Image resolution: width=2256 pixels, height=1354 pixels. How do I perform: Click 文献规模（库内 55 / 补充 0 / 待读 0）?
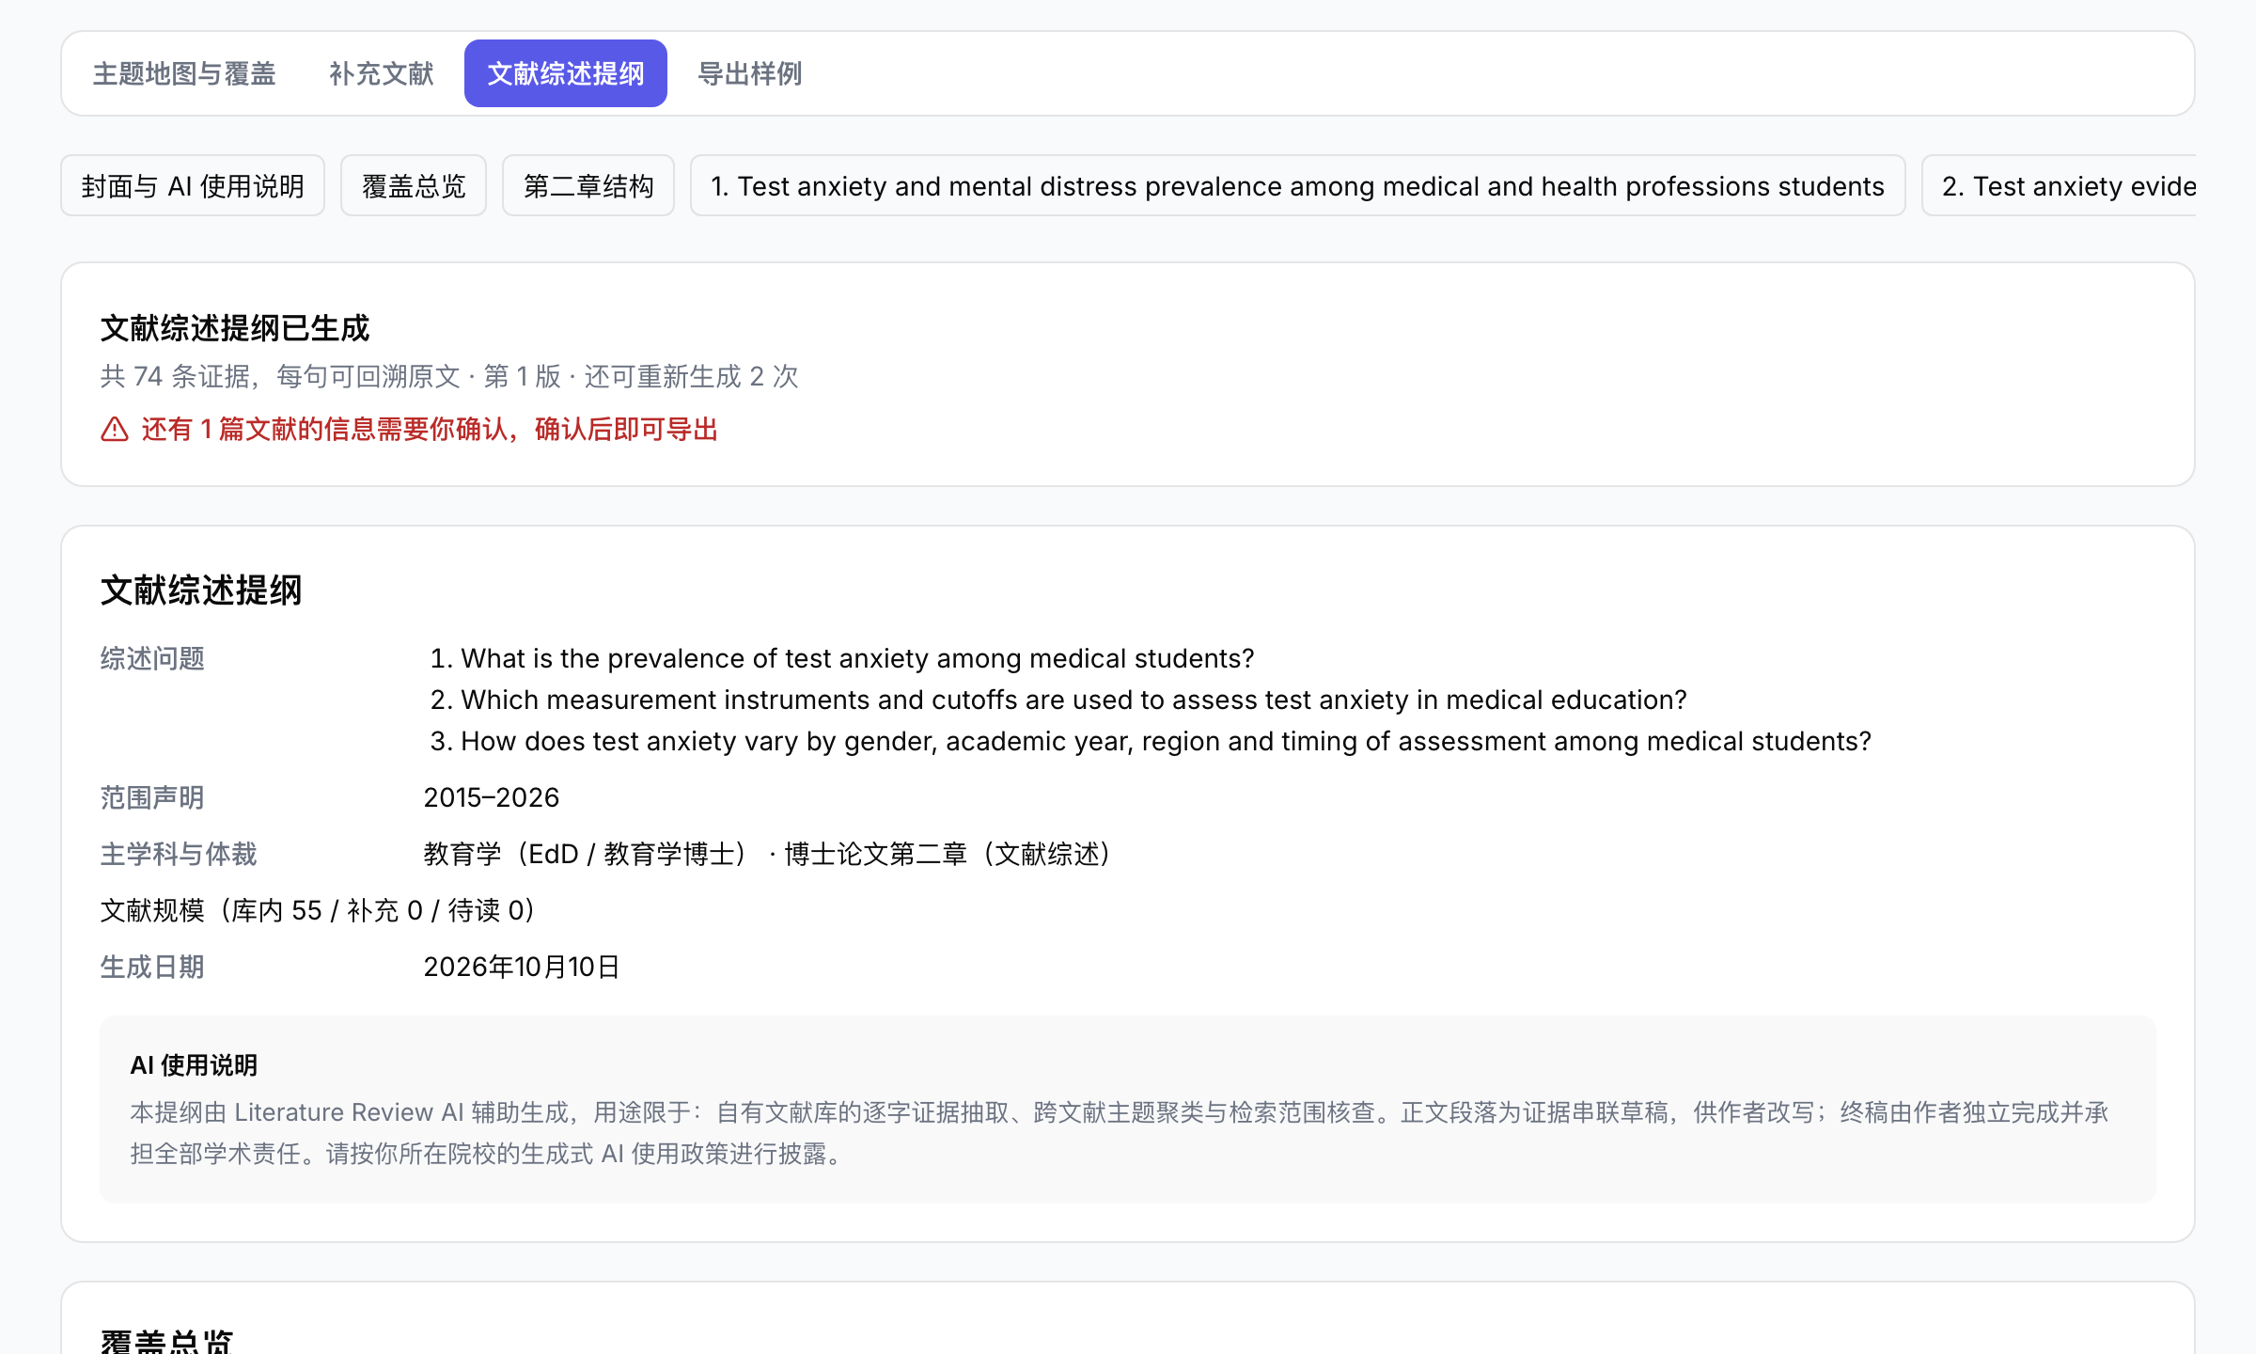point(321,910)
